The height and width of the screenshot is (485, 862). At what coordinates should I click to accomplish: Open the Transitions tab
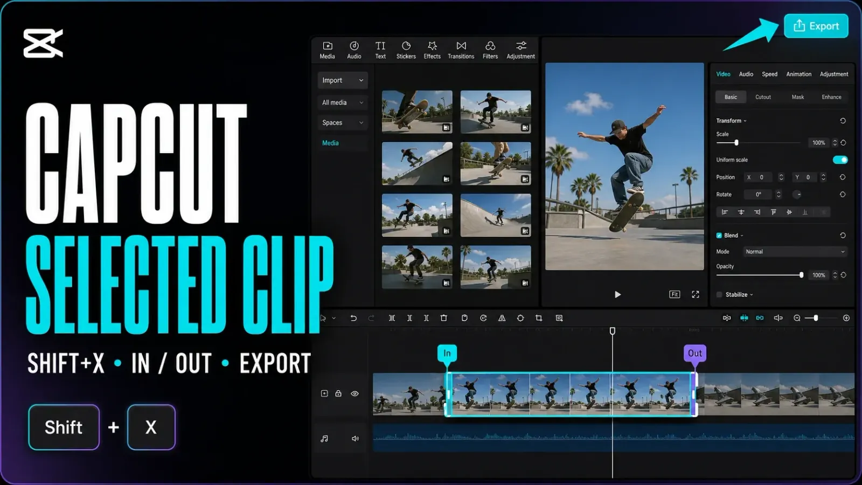pos(461,50)
